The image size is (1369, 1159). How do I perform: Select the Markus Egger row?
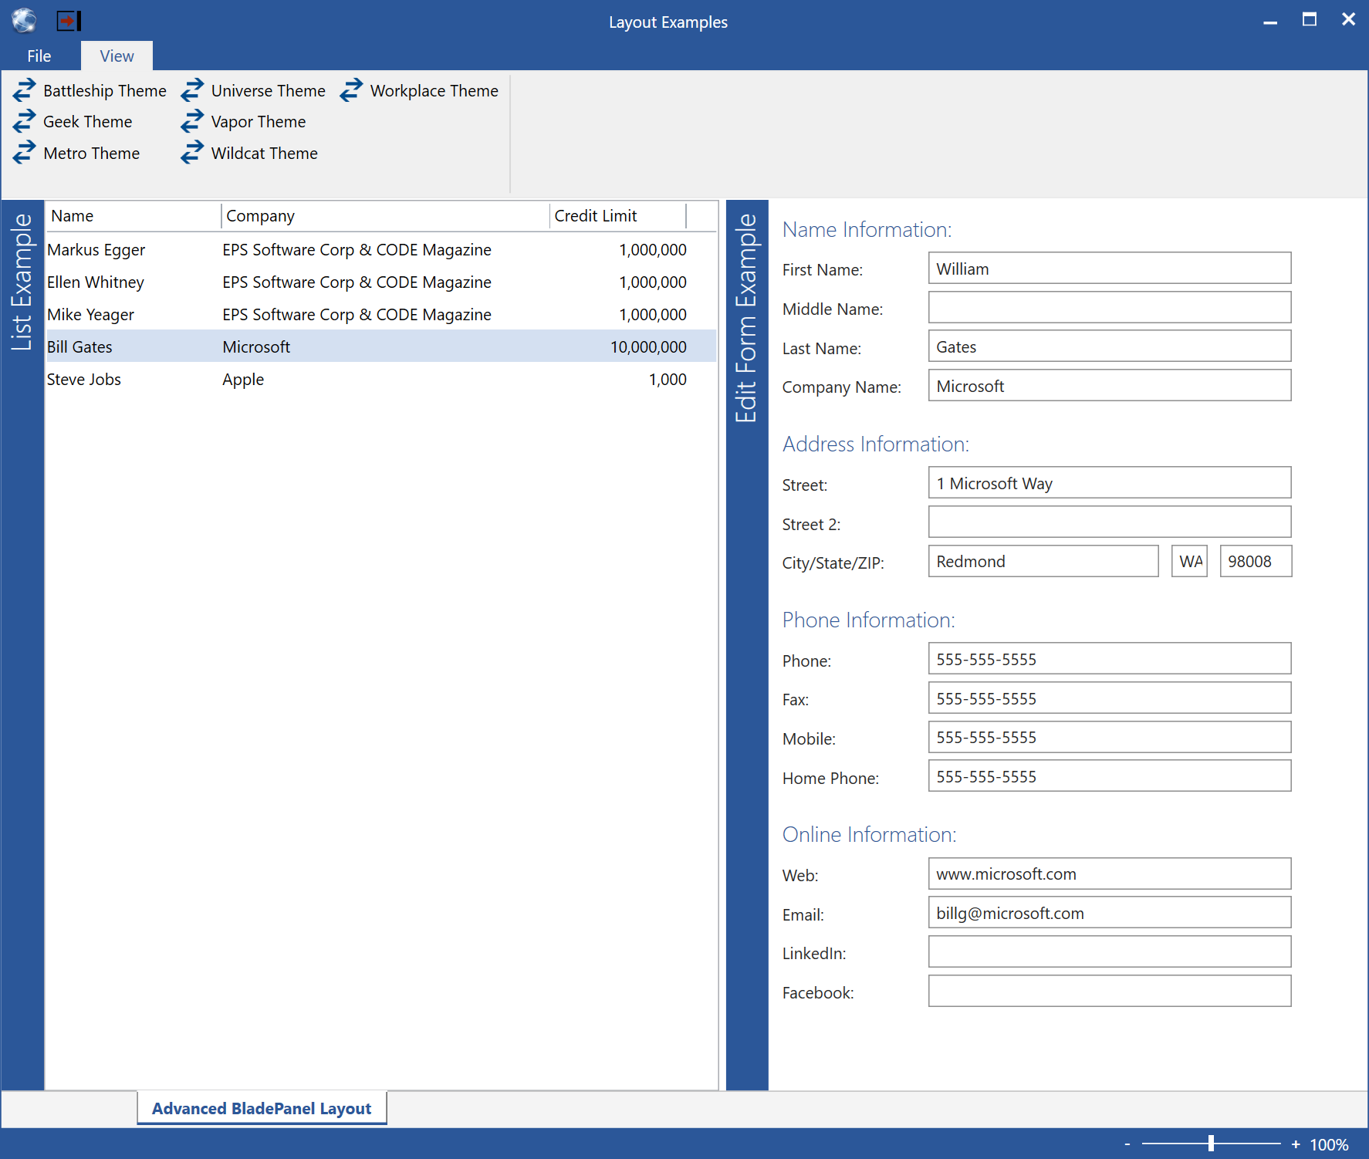[380, 250]
